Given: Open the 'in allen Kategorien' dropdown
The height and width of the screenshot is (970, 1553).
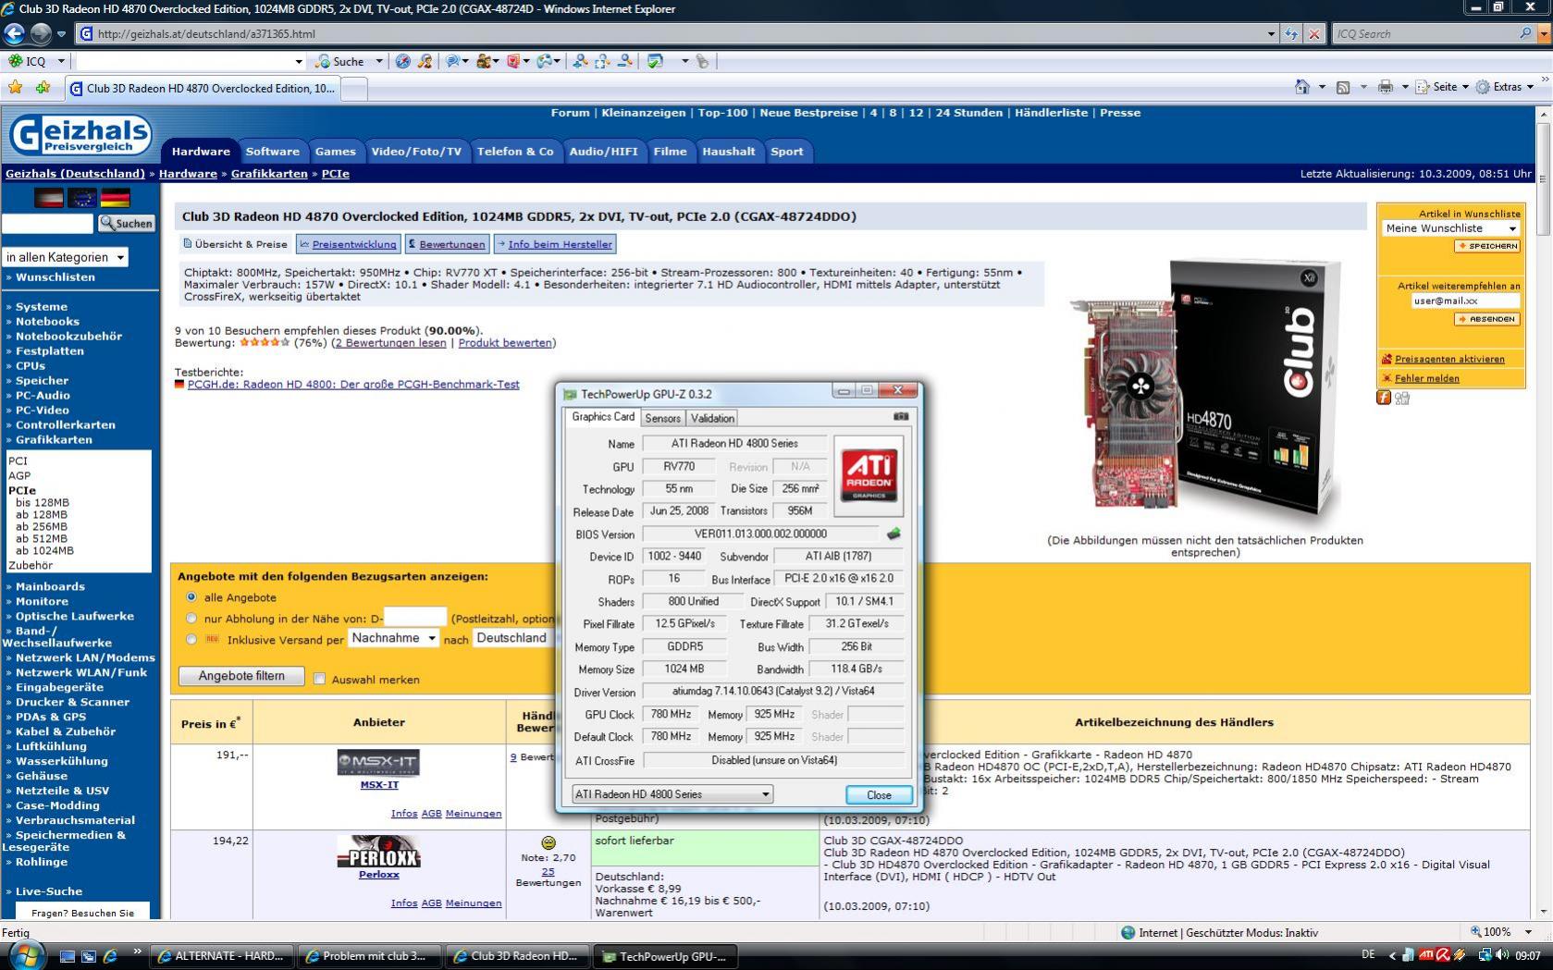Looking at the screenshot, I should pyautogui.click(x=65, y=257).
